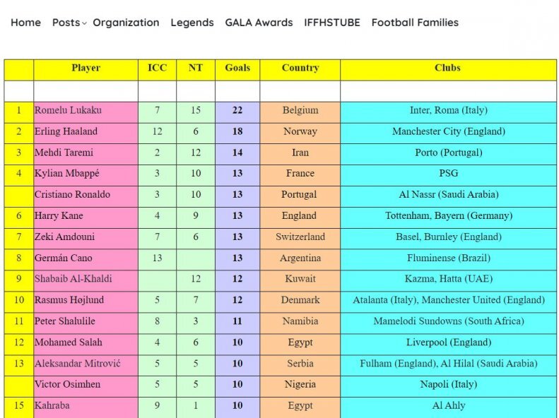Select the Romelu Lukaku name cell
Viewport: 559px width, 418px height.
pyautogui.click(x=69, y=110)
